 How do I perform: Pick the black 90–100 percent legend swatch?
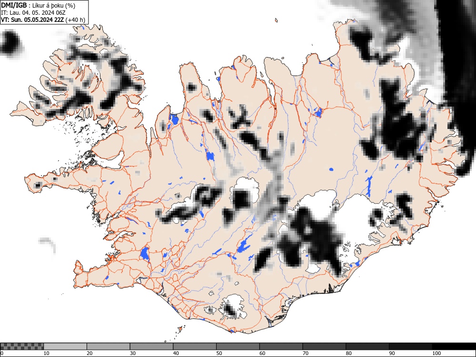[x=410, y=347]
